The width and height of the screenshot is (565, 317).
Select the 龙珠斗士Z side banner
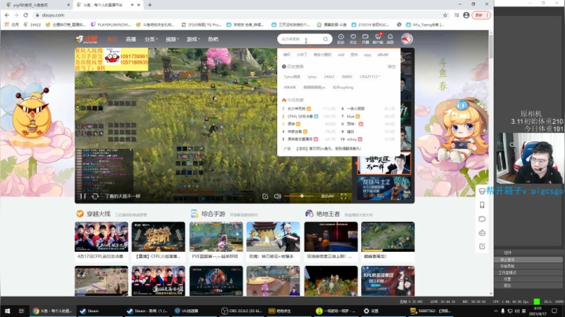(x=384, y=188)
